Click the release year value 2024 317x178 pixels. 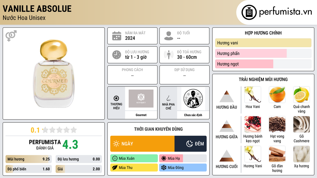click(130, 38)
